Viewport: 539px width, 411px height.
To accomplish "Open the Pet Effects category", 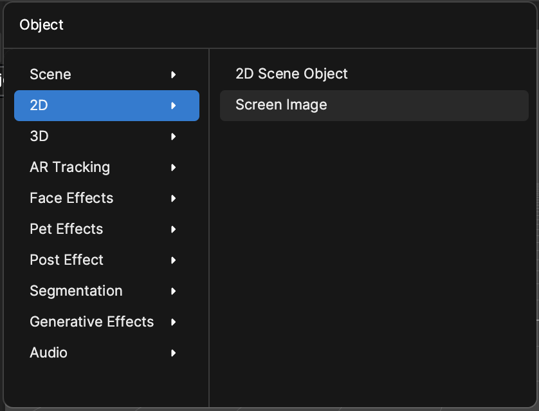I will [107, 229].
